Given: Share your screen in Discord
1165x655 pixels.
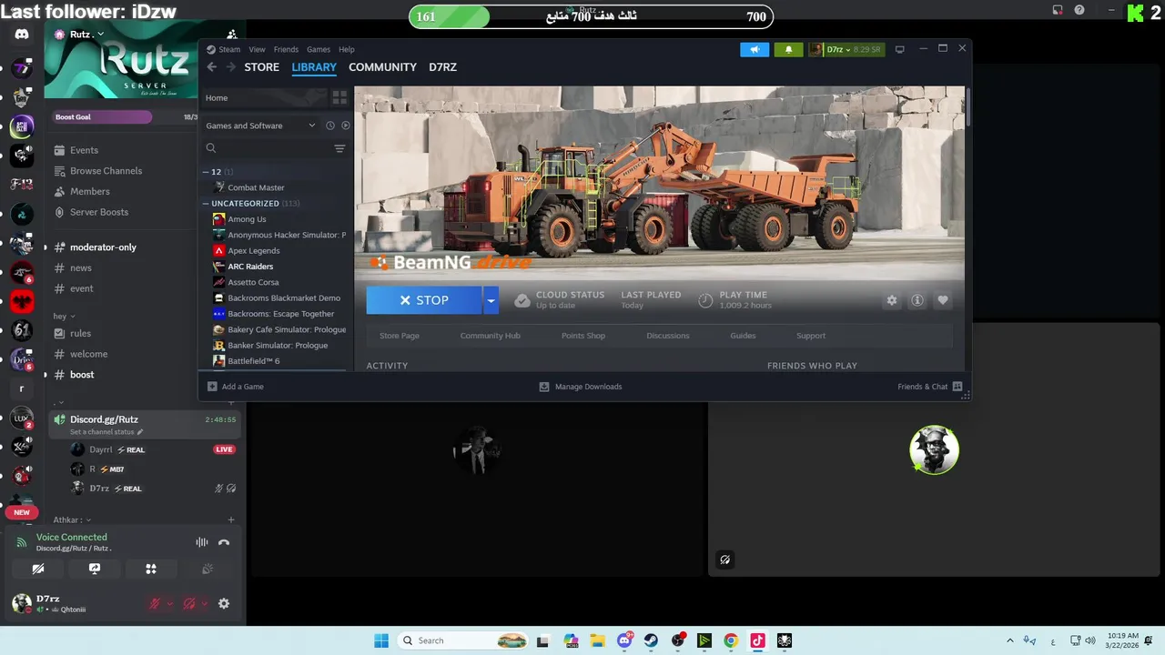Looking at the screenshot, I should point(95,569).
